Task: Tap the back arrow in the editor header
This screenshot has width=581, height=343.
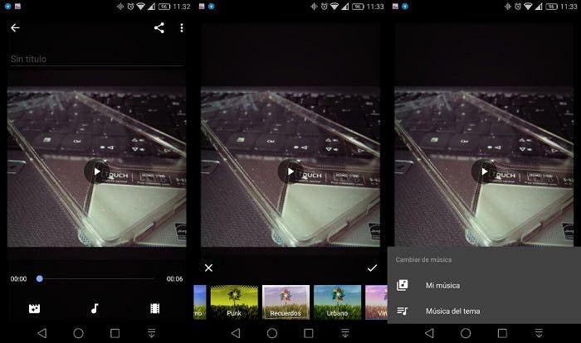Action: (15, 28)
